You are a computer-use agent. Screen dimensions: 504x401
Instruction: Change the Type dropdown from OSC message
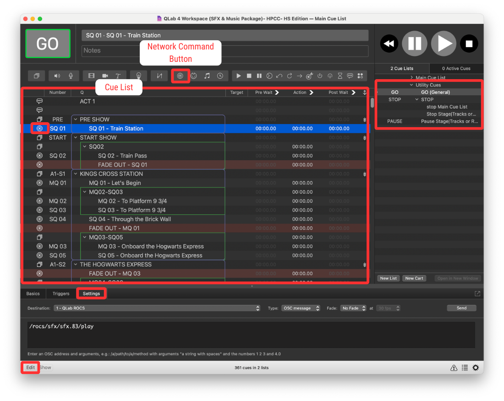click(301, 308)
